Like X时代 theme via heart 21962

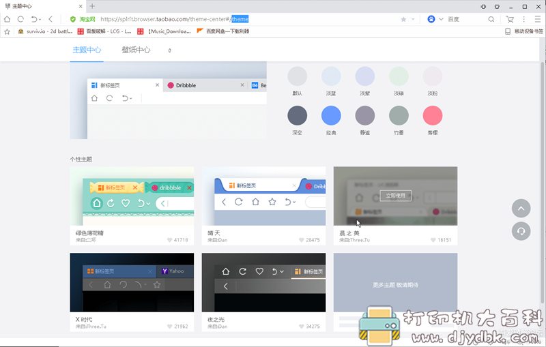click(169, 327)
